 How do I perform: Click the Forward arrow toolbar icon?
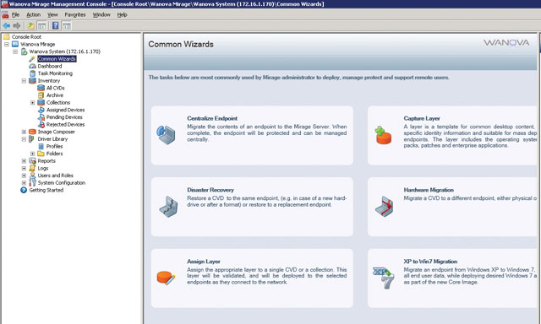(x=17, y=25)
